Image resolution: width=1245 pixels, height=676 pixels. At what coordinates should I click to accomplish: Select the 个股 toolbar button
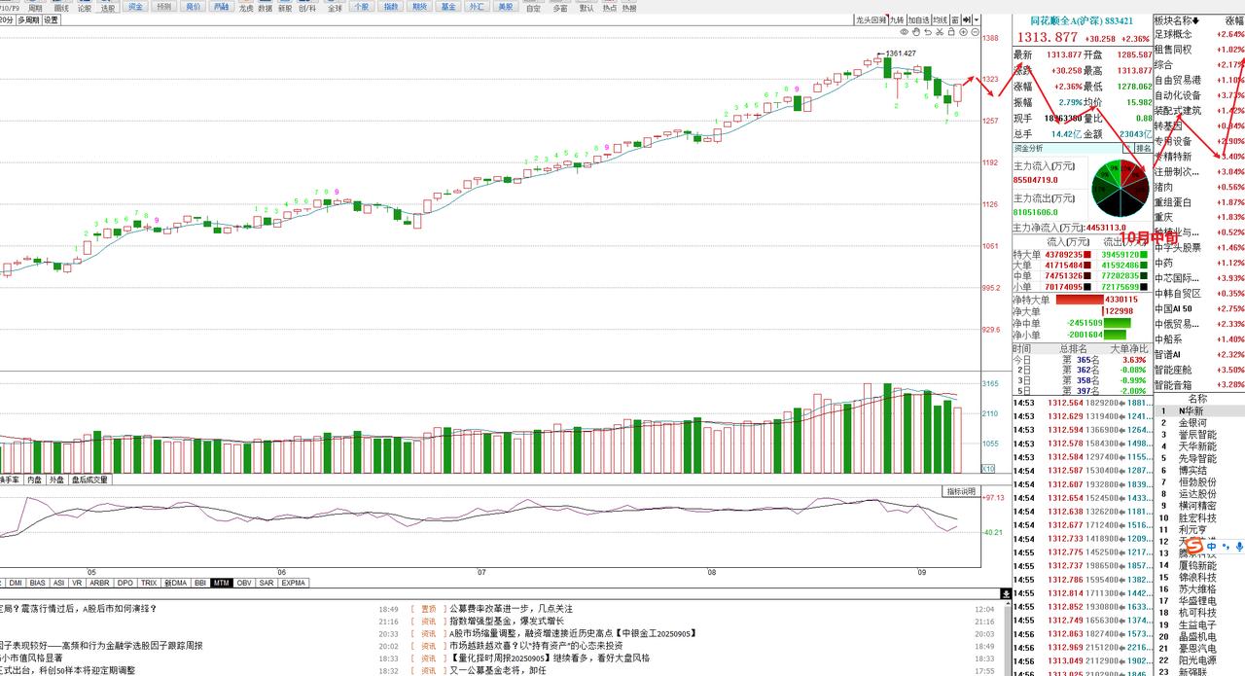click(361, 7)
